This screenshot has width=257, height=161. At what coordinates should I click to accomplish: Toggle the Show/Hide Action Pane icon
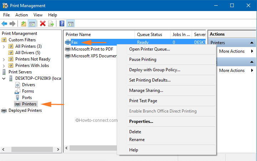click(71, 24)
